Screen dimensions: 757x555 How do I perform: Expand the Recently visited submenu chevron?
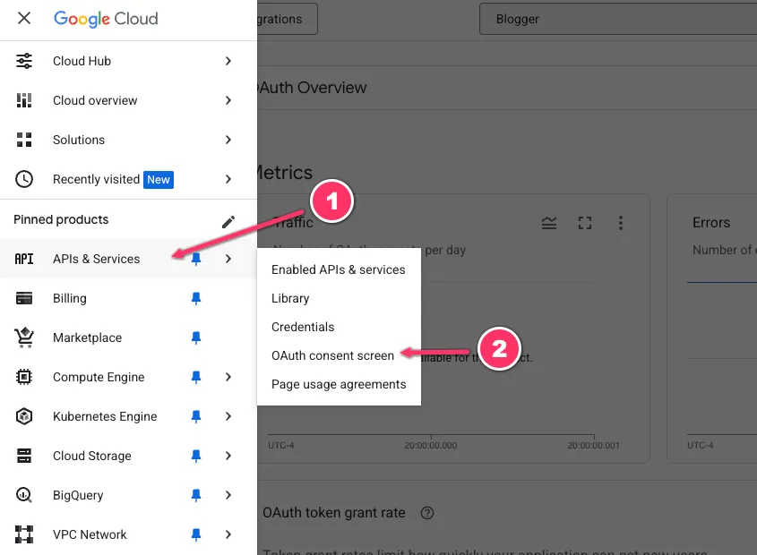point(228,179)
